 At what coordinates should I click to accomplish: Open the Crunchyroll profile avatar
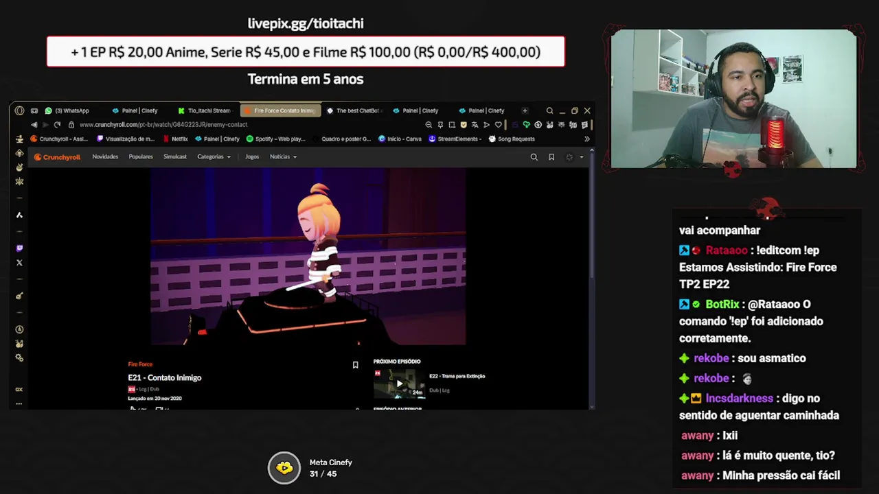(569, 157)
